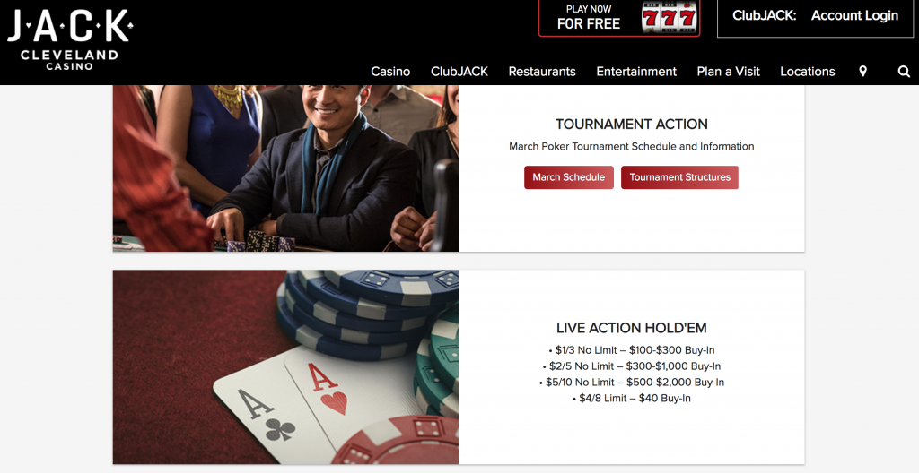Screen dimensions: 919x473
Task: Click the 777 slot machine icon
Action: pyautogui.click(x=669, y=17)
